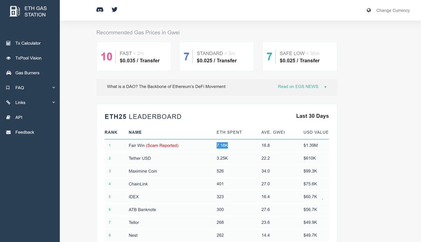Select the API menu item

coord(19,117)
